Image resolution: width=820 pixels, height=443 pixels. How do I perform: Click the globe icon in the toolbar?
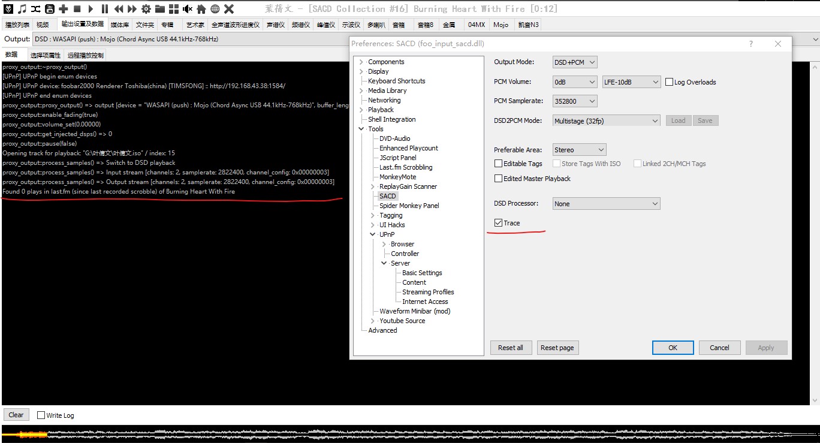pyautogui.click(x=215, y=9)
